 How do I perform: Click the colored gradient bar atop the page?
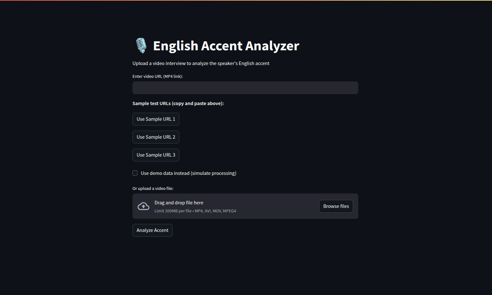[246, 0]
